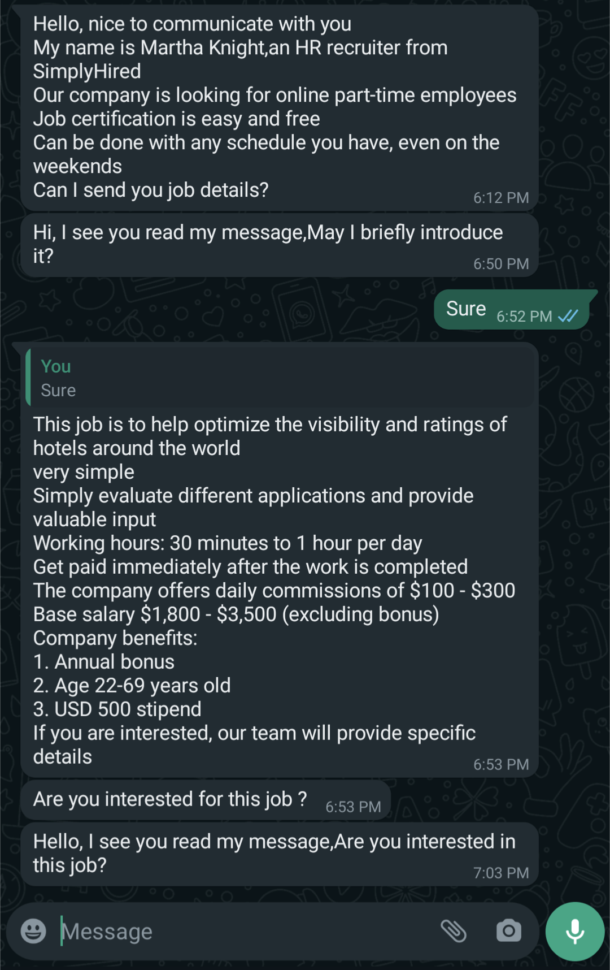Select the 7:03 PM message bubble
Image resolution: width=610 pixels, height=970 pixels.
pos(277,852)
